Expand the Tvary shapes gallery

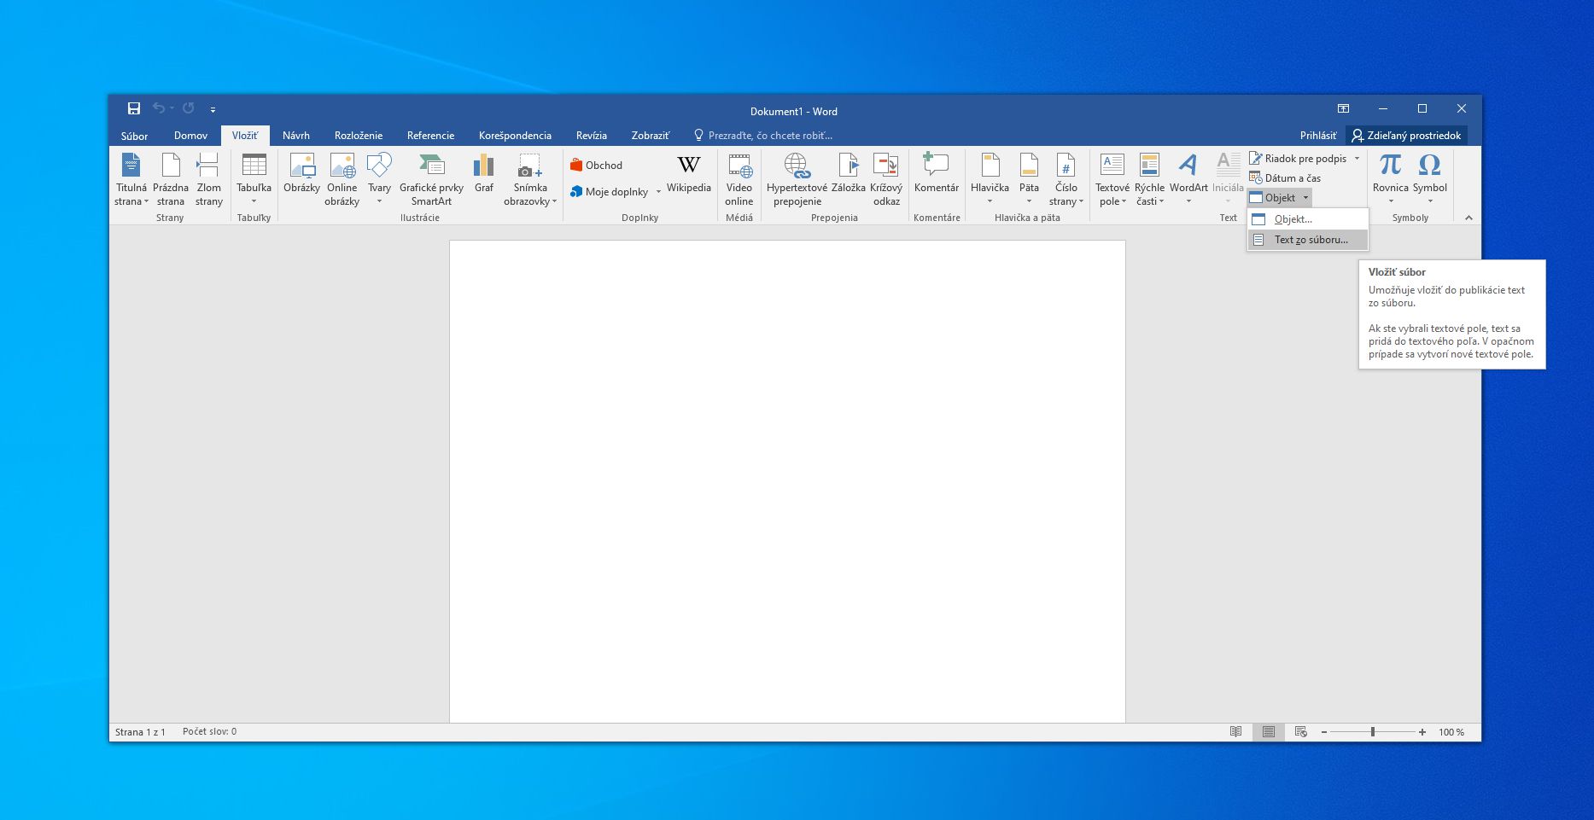379,180
